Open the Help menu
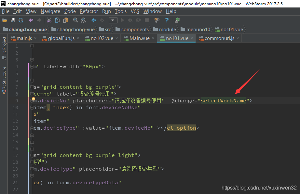Viewport: 300px width, 194px height. click(171, 11)
